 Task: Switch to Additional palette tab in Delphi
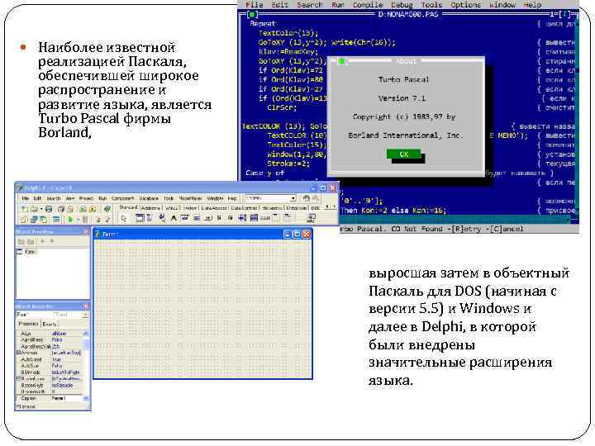[150, 208]
